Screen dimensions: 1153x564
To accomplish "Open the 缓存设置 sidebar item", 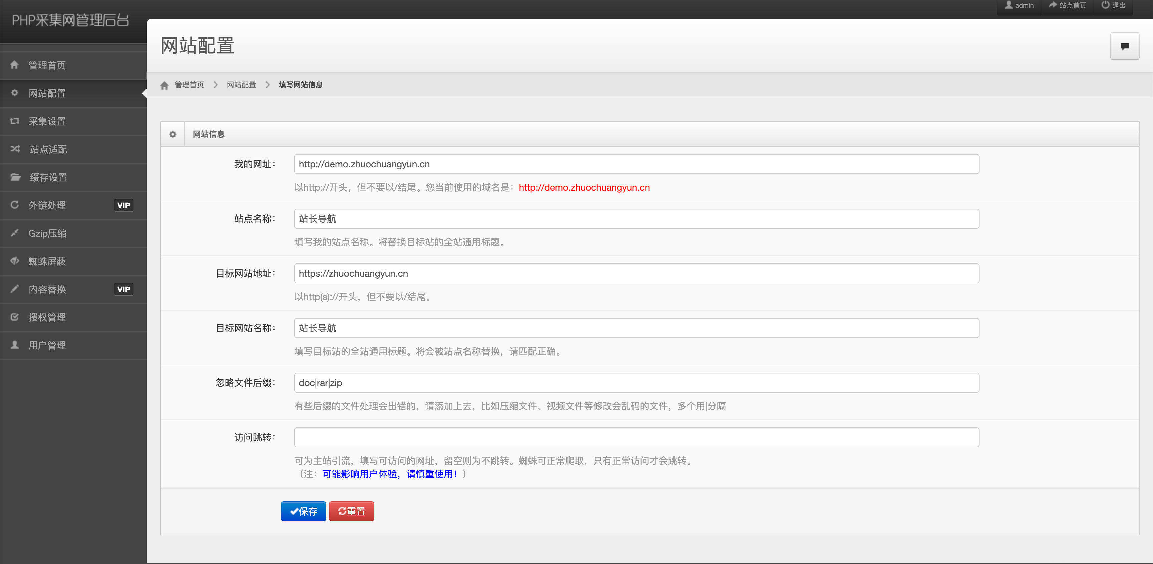I will point(48,177).
